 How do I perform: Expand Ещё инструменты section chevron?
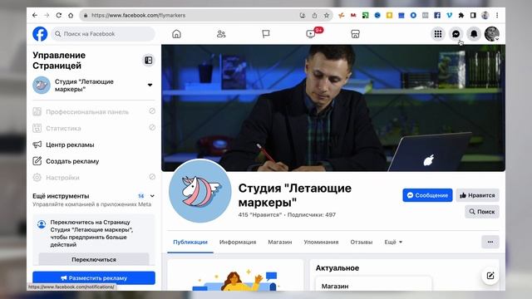tap(152, 196)
